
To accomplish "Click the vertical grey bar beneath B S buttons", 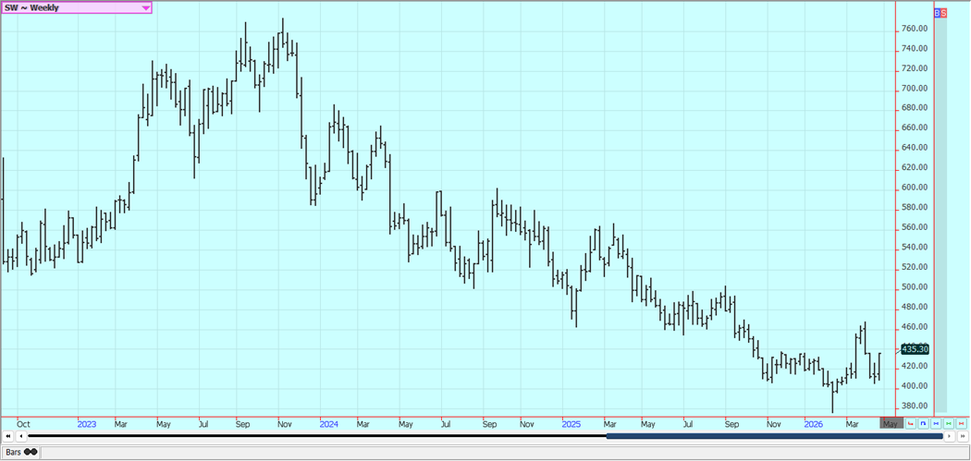I will point(941,212).
